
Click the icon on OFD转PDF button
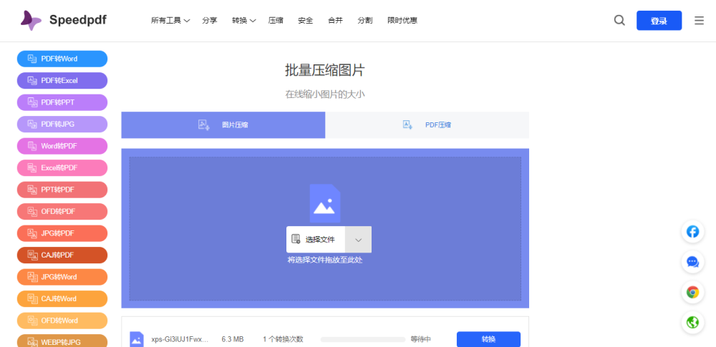point(32,211)
